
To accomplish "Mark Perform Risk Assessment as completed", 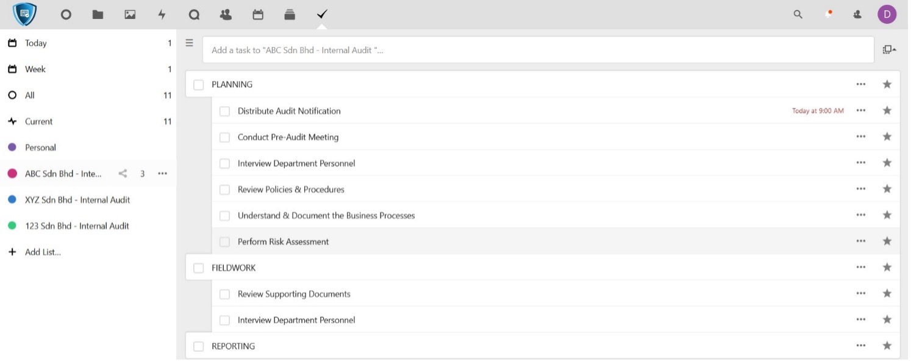I will (x=224, y=242).
